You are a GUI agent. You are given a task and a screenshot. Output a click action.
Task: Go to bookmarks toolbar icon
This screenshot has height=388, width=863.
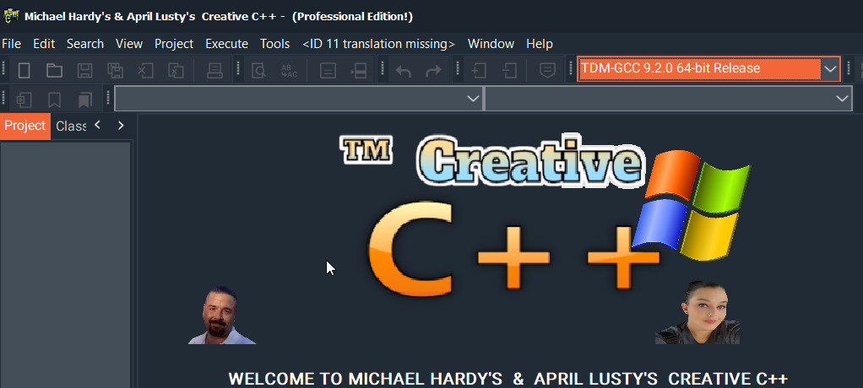[84, 100]
